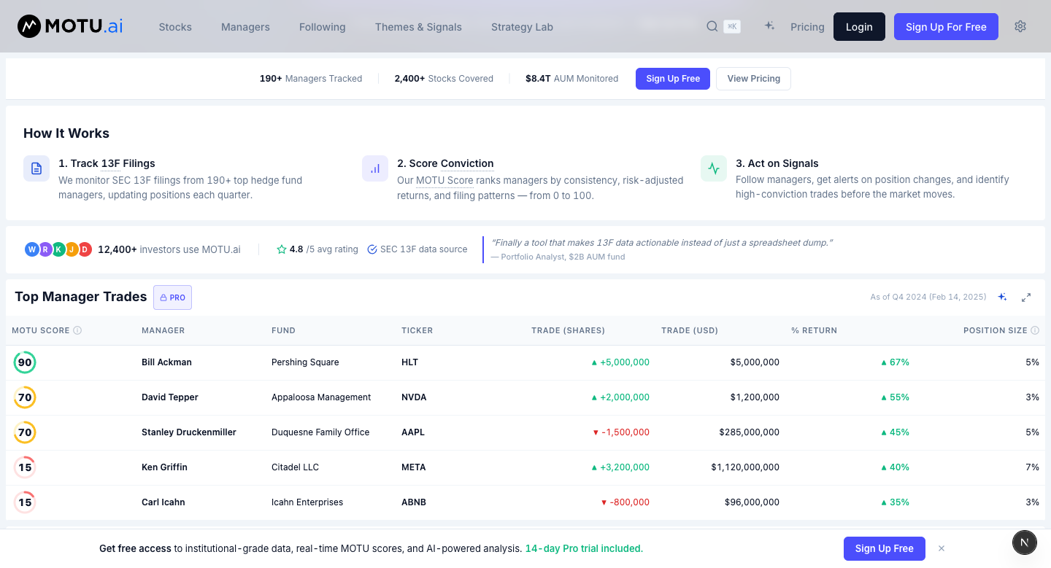The image size is (1051, 568).
Task: Click Bill Ackman's score 90 ring
Action: coord(25,362)
